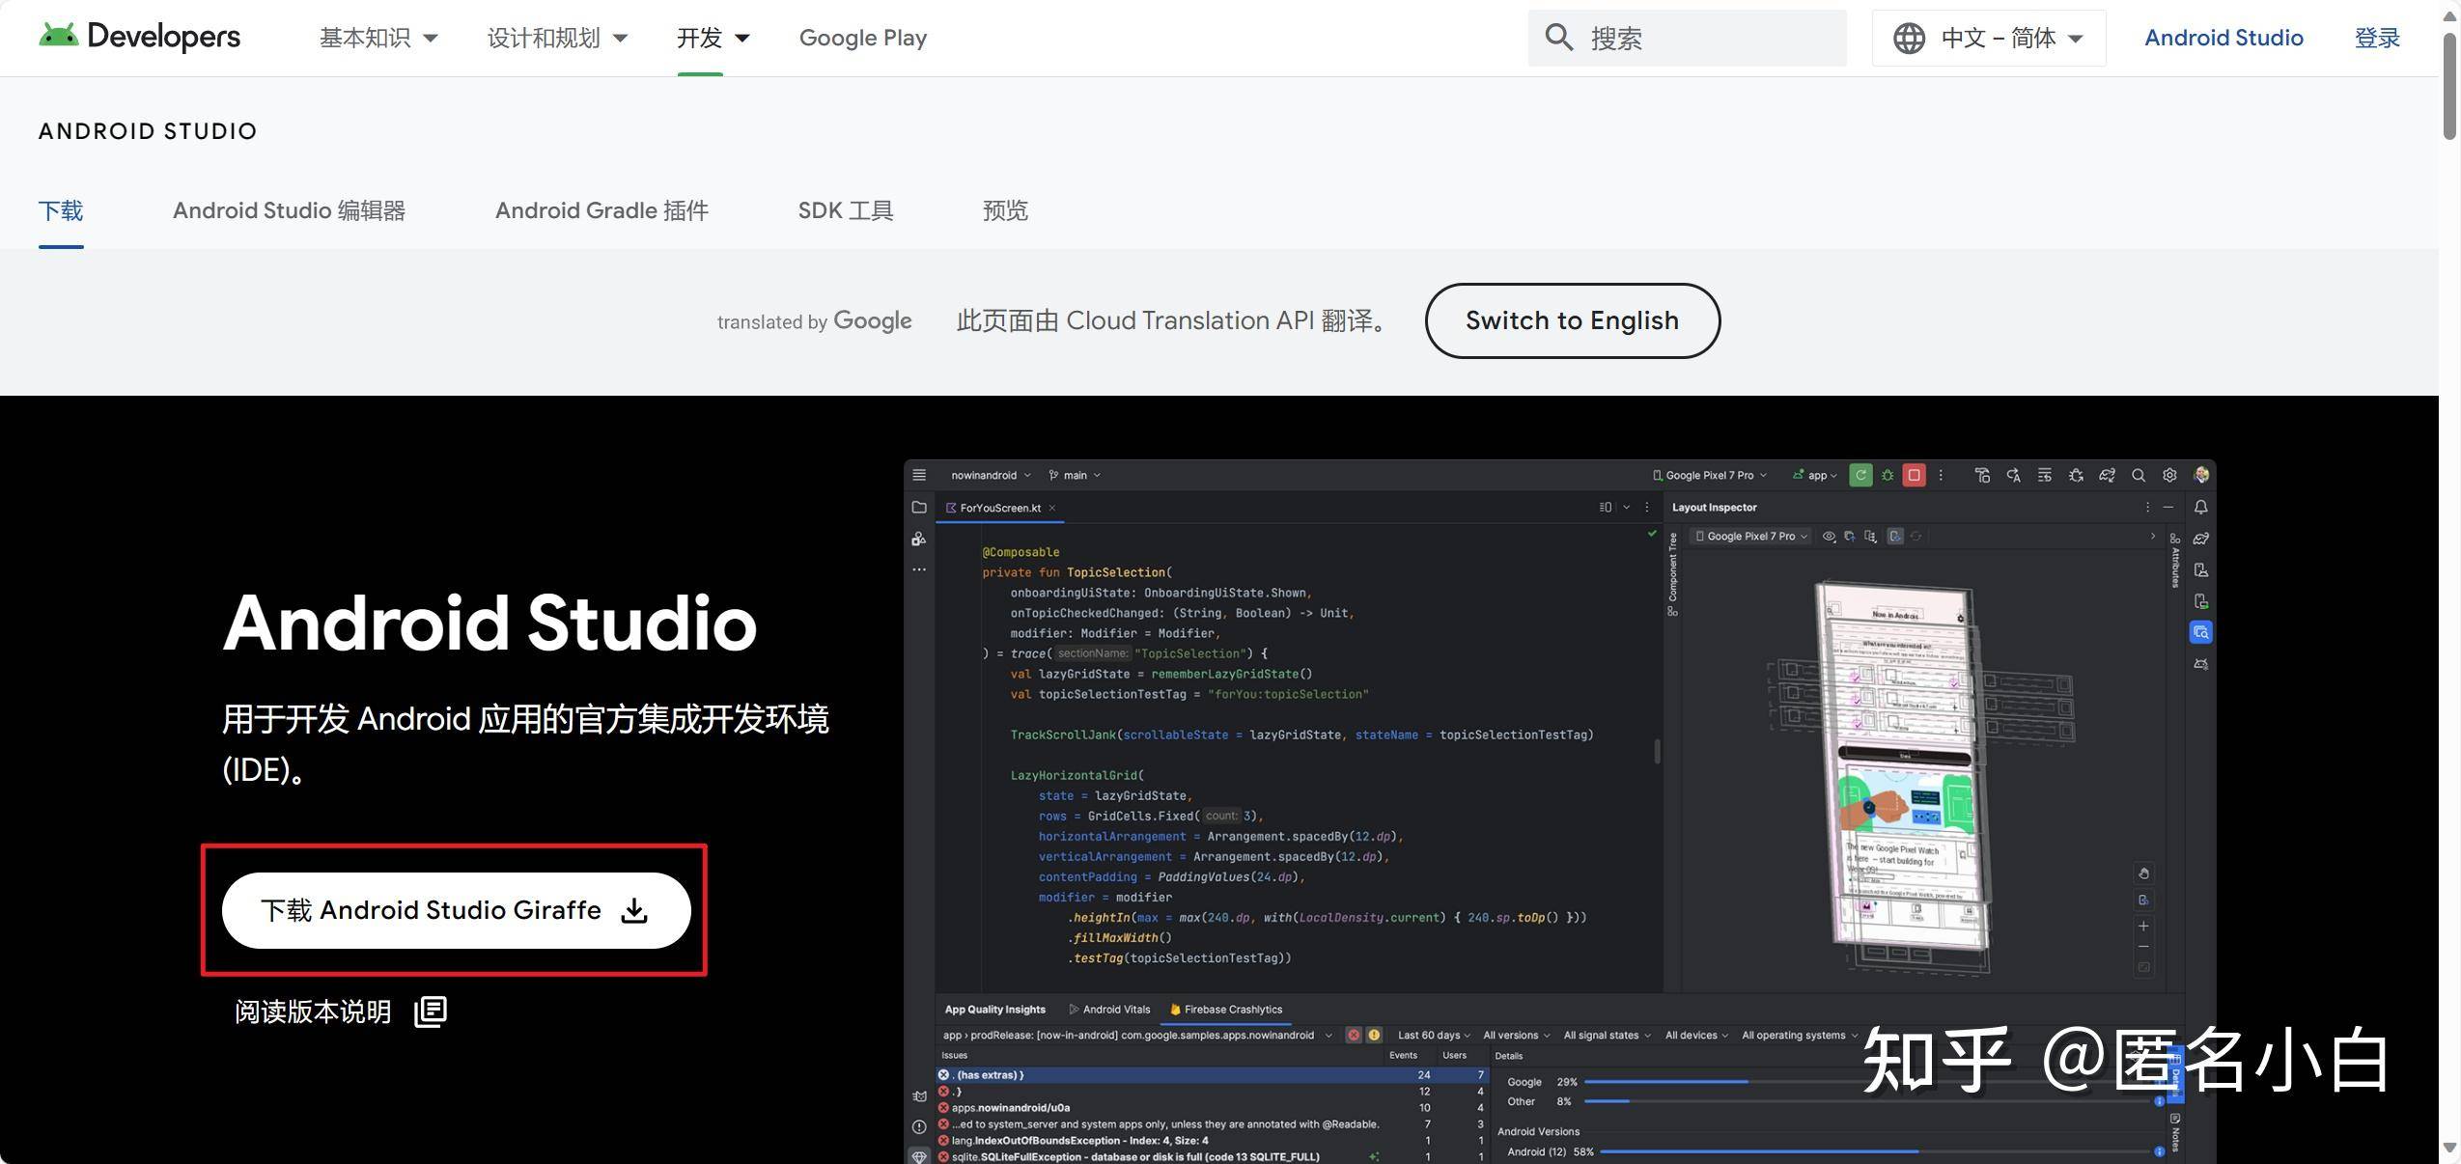Click the pan hand icon in Layout Inspector
The image size is (2461, 1164).
coord(2143,873)
